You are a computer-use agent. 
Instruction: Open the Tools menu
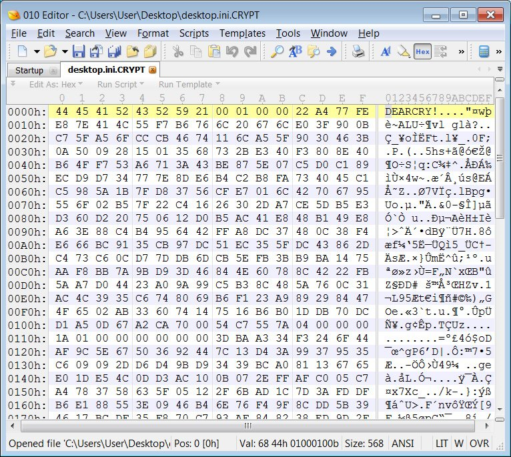288,33
